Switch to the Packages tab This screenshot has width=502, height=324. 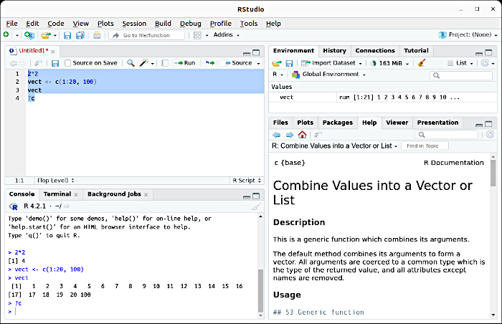point(337,123)
